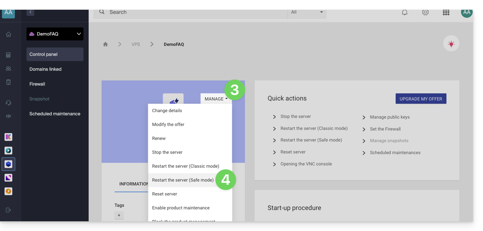Screen dimensions: 483x231
Task: Click the UPGRADE MY OFFER button
Action: pos(421,99)
